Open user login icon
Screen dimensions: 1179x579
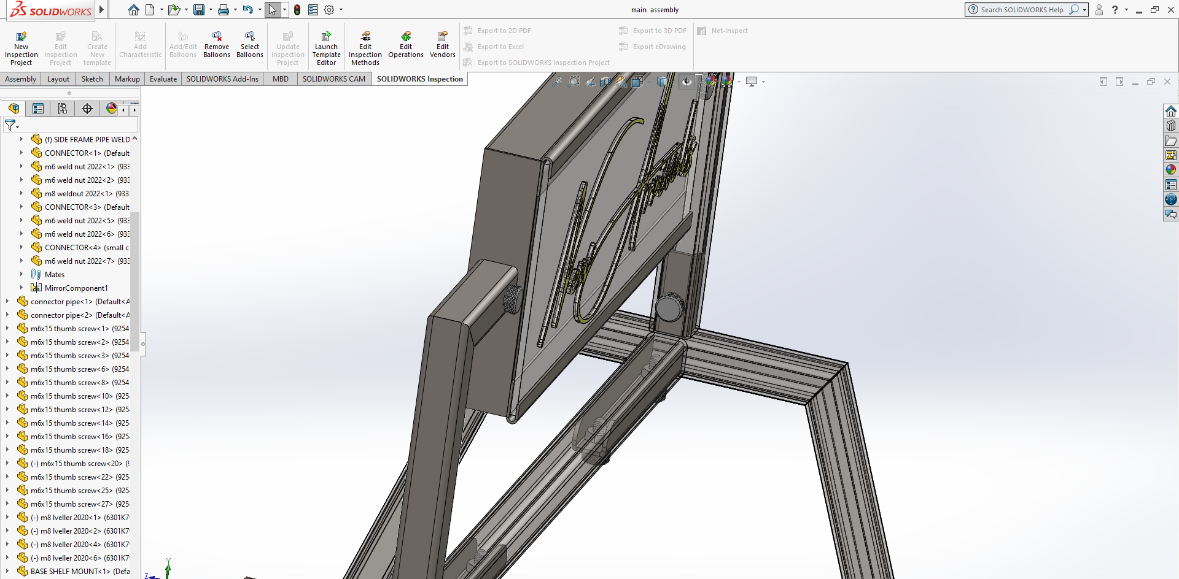1099,10
